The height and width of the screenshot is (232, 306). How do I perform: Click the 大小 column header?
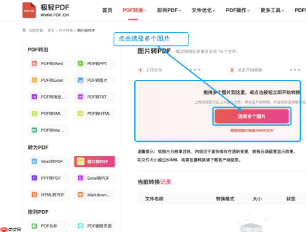click(x=257, y=199)
